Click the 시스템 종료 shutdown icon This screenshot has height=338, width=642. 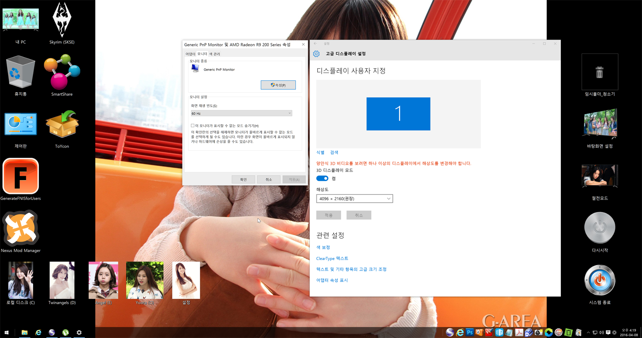600,284
